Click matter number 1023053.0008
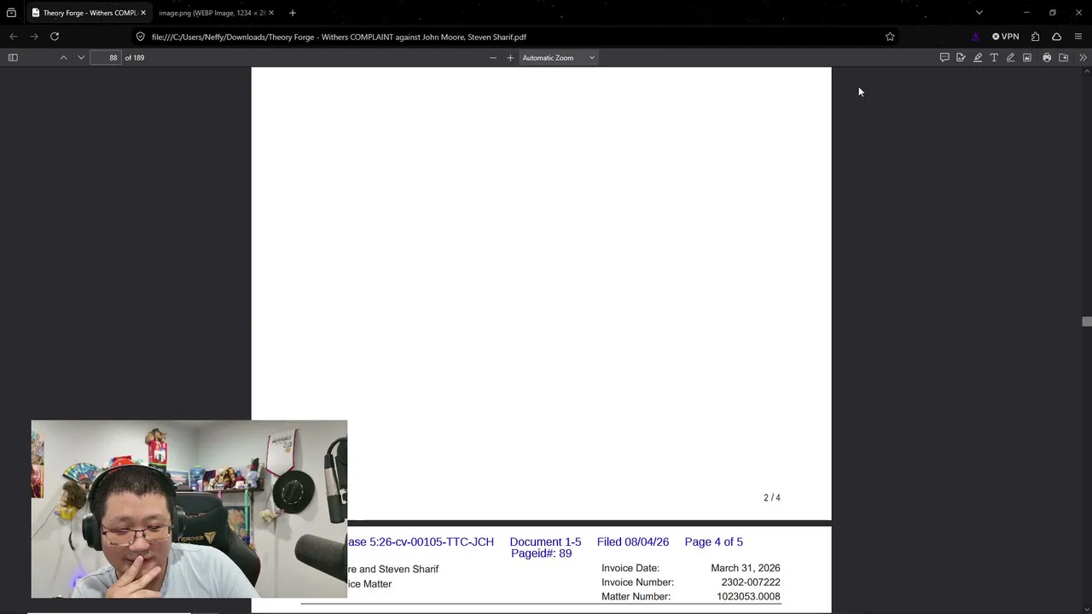This screenshot has width=1092, height=614. [x=748, y=597]
